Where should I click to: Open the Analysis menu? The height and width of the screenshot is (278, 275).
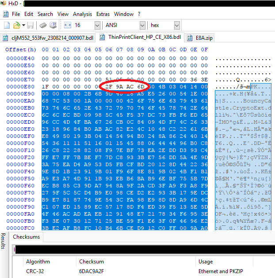pyautogui.click(x=82, y=14)
